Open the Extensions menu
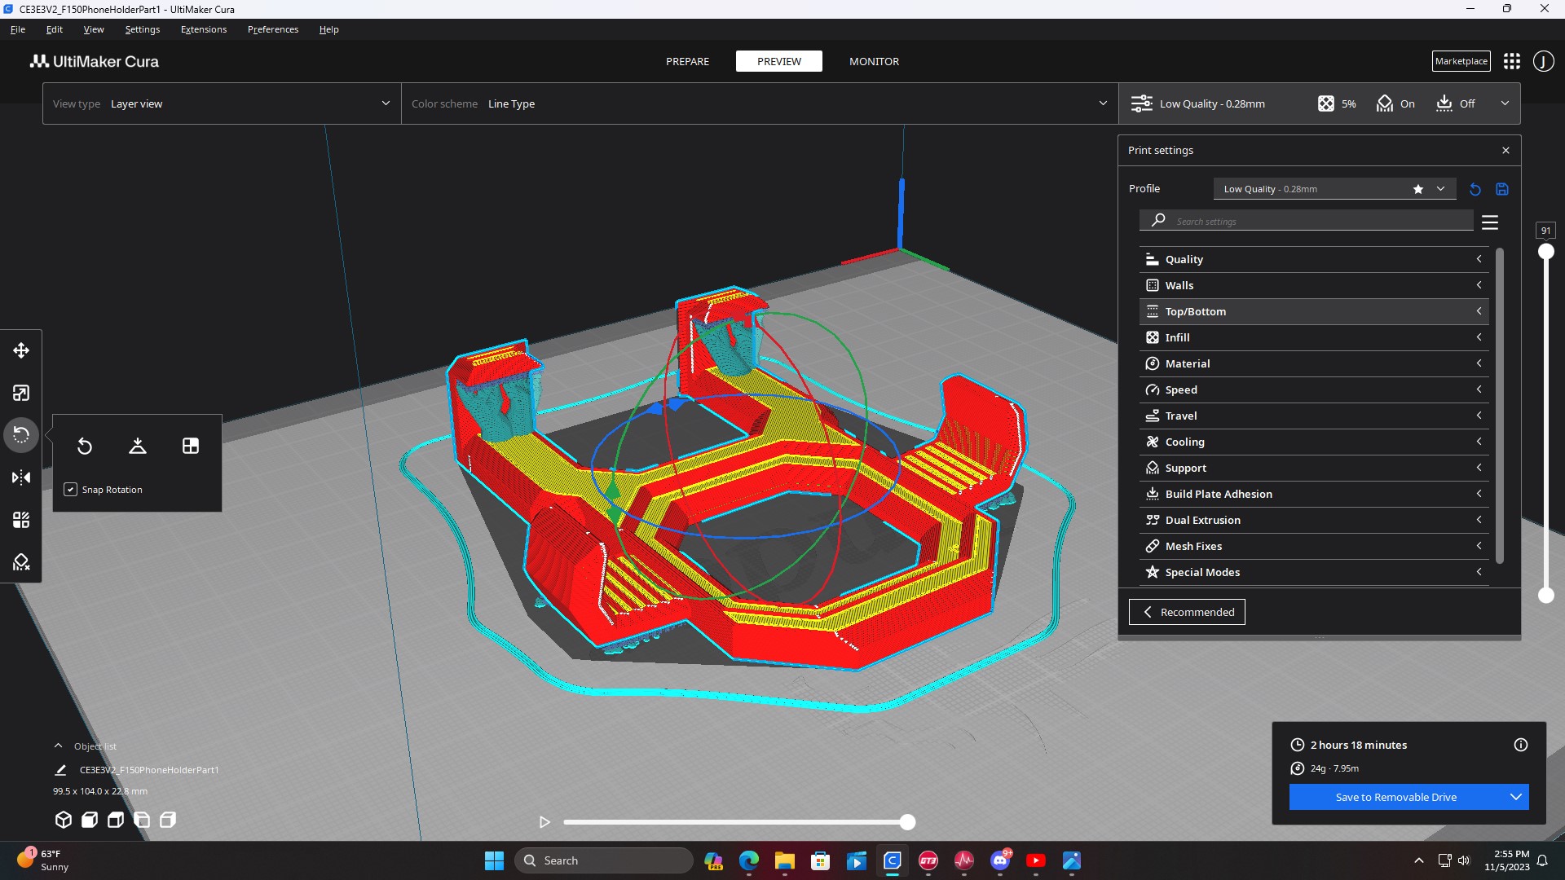This screenshot has height=880, width=1565. tap(204, 29)
